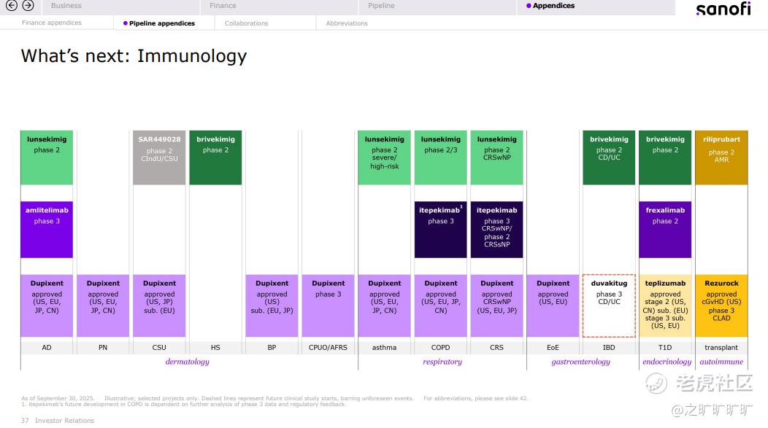Go forward with the right arrow icon

tap(28, 5)
